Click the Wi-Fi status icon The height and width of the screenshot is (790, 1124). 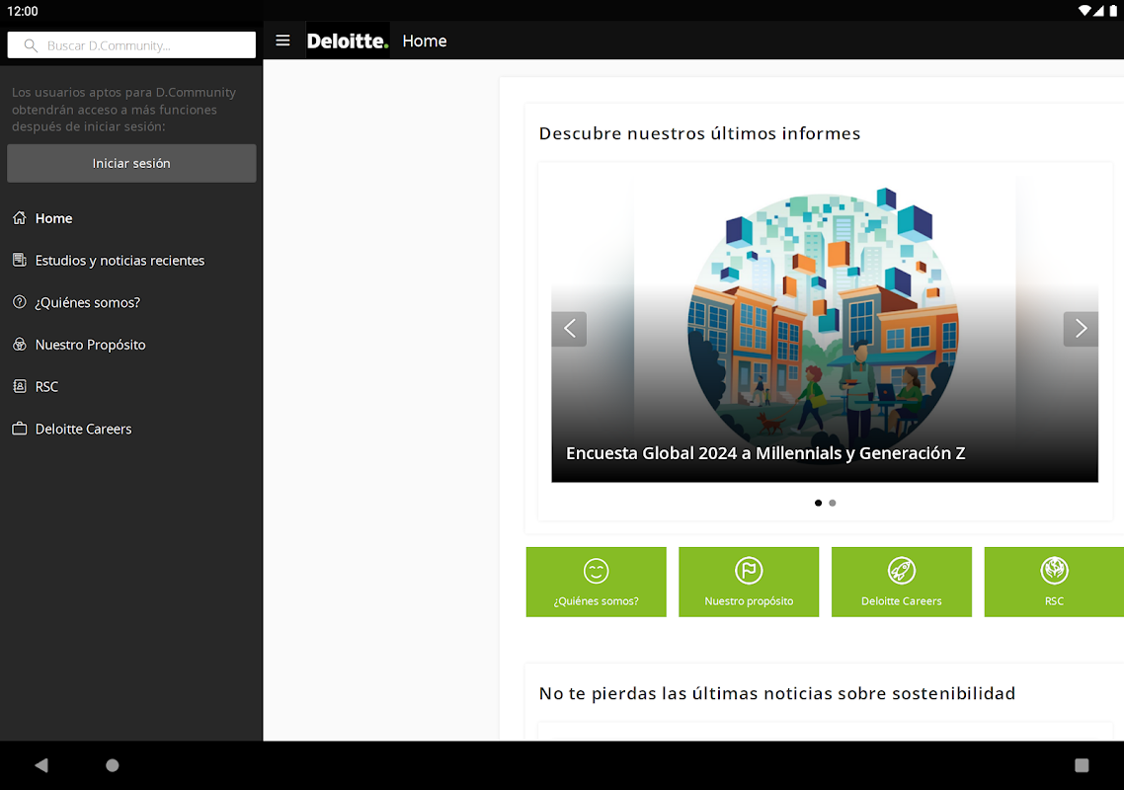point(1084,11)
